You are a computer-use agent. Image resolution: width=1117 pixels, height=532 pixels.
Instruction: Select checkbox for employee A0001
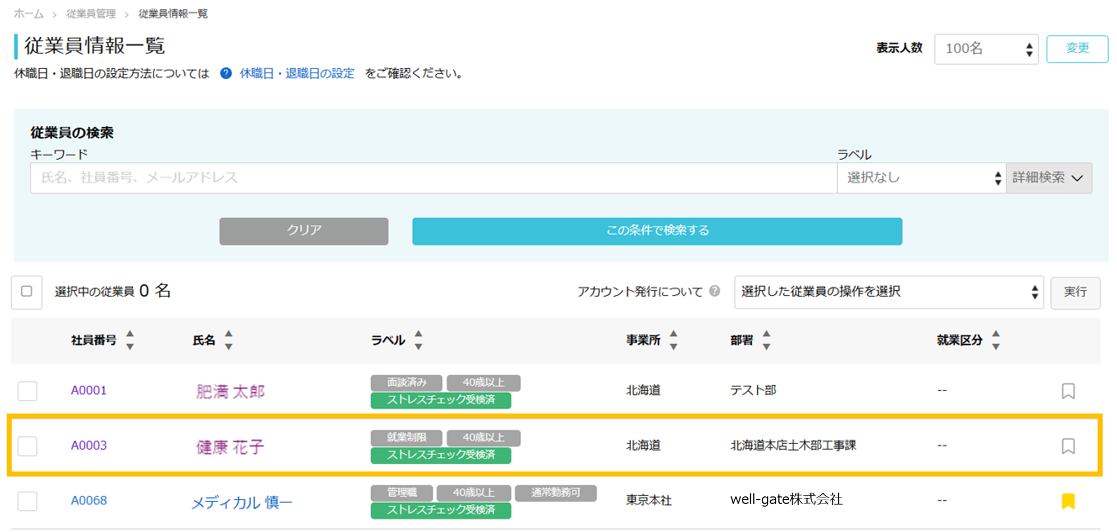tap(27, 391)
